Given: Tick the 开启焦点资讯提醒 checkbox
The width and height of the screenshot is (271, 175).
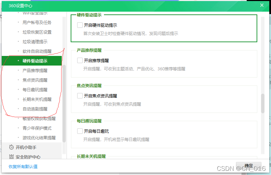Looking at the screenshot, I should point(80,96).
